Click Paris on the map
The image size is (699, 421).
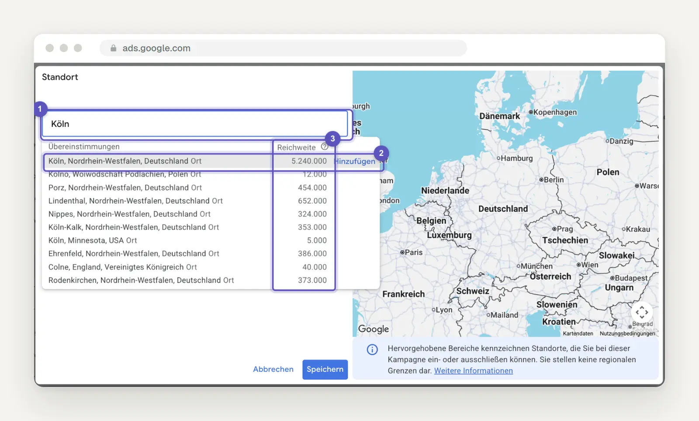(412, 253)
